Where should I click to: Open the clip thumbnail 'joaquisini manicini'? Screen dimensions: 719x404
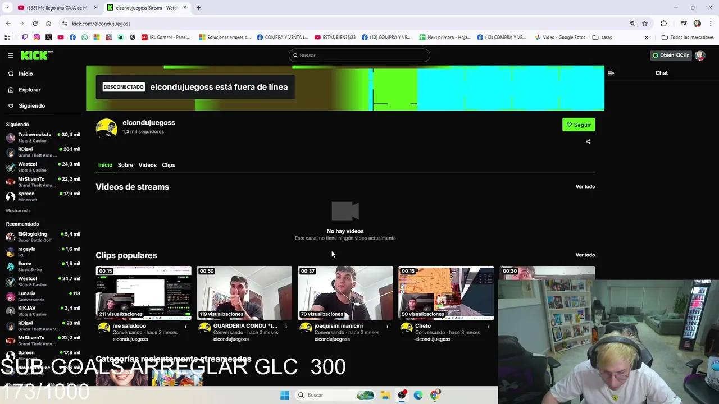point(345,292)
